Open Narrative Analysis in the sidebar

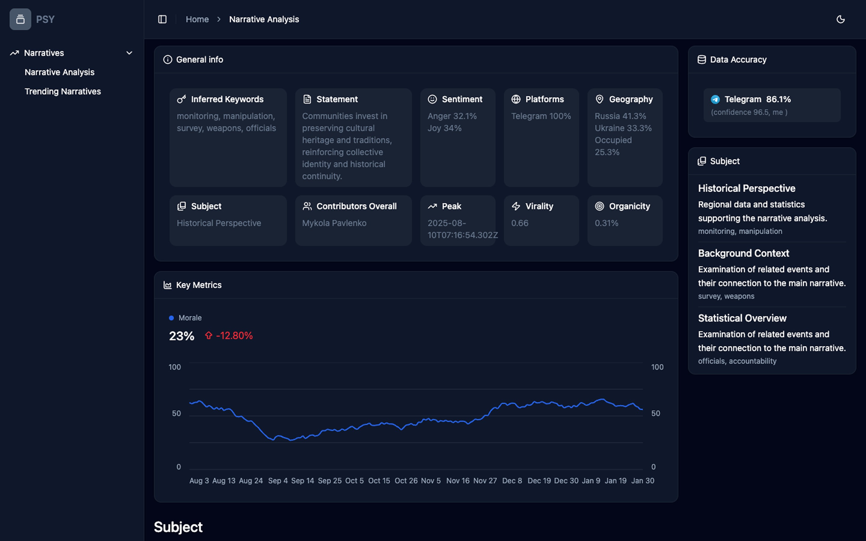[60, 72]
